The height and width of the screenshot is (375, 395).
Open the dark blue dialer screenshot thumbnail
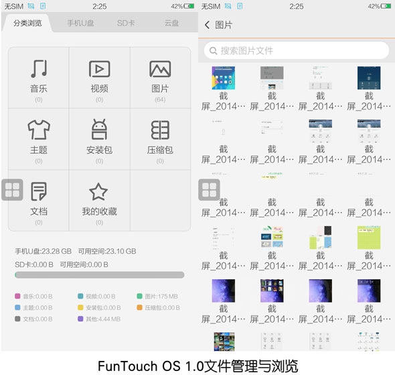369,78
